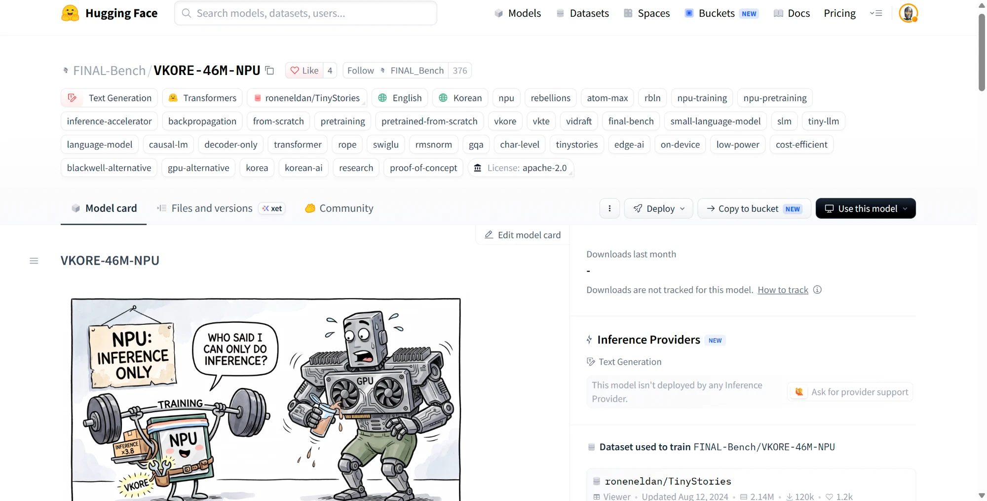Click the 376 followers count
The image size is (987, 501).
click(460, 71)
